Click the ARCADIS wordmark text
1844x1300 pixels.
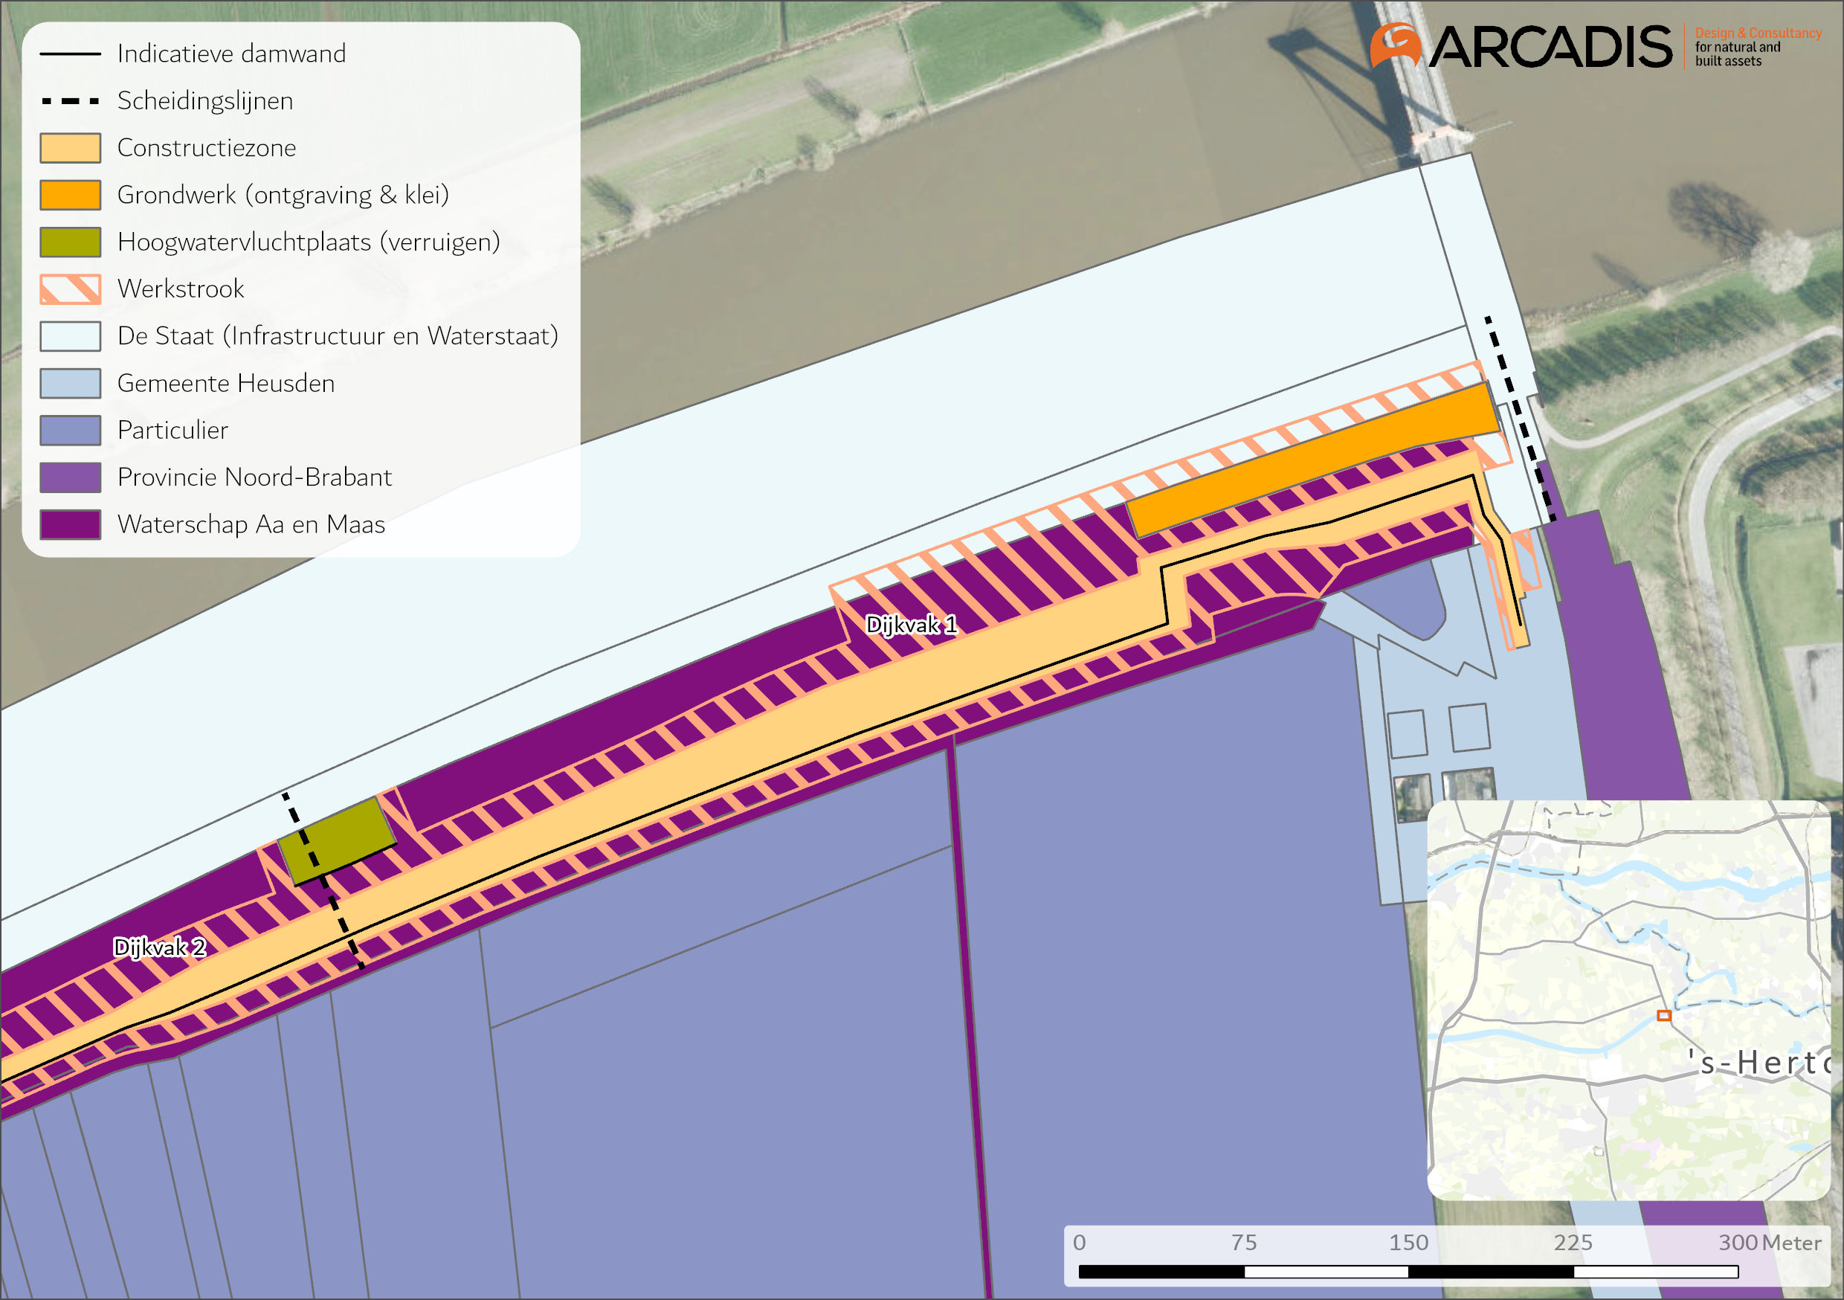pyautogui.click(x=1550, y=48)
